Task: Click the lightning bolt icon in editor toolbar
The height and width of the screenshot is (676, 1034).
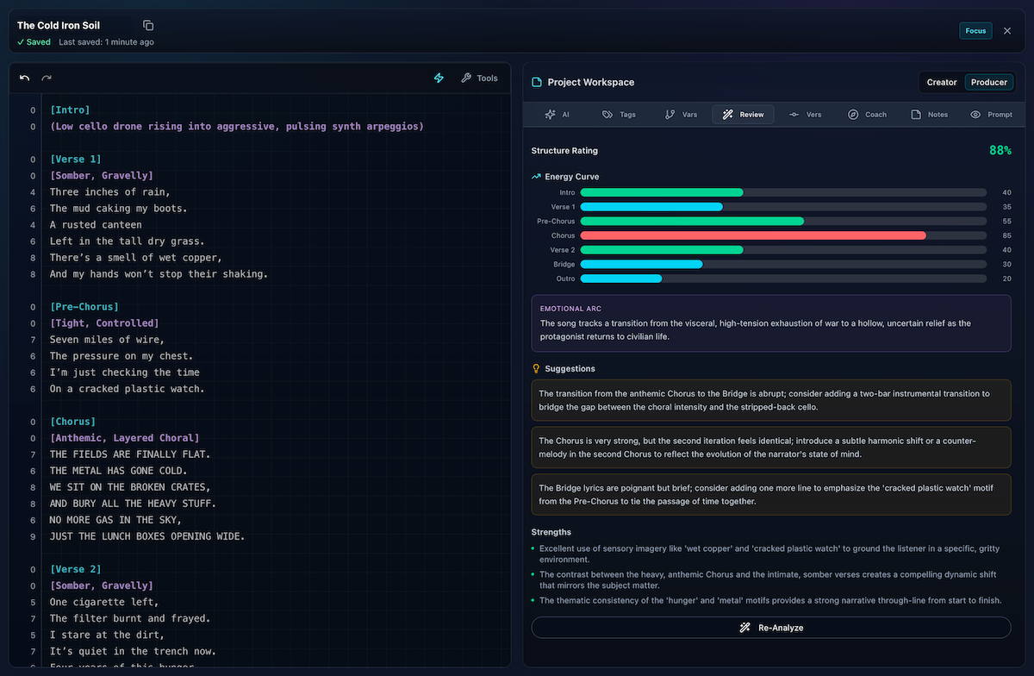Action: click(439, 78)
